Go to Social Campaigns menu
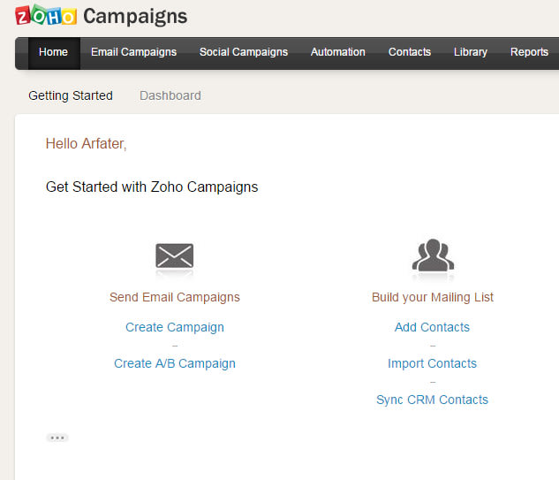 (x=244, y=52)
